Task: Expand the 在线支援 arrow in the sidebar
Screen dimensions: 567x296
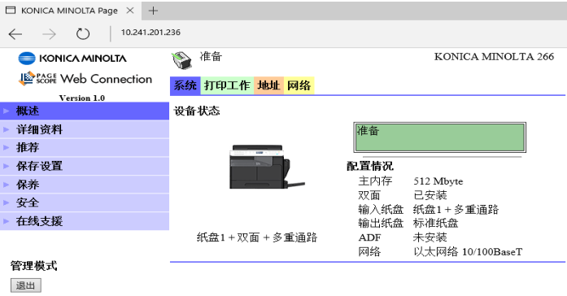Action: pos(7,221)
